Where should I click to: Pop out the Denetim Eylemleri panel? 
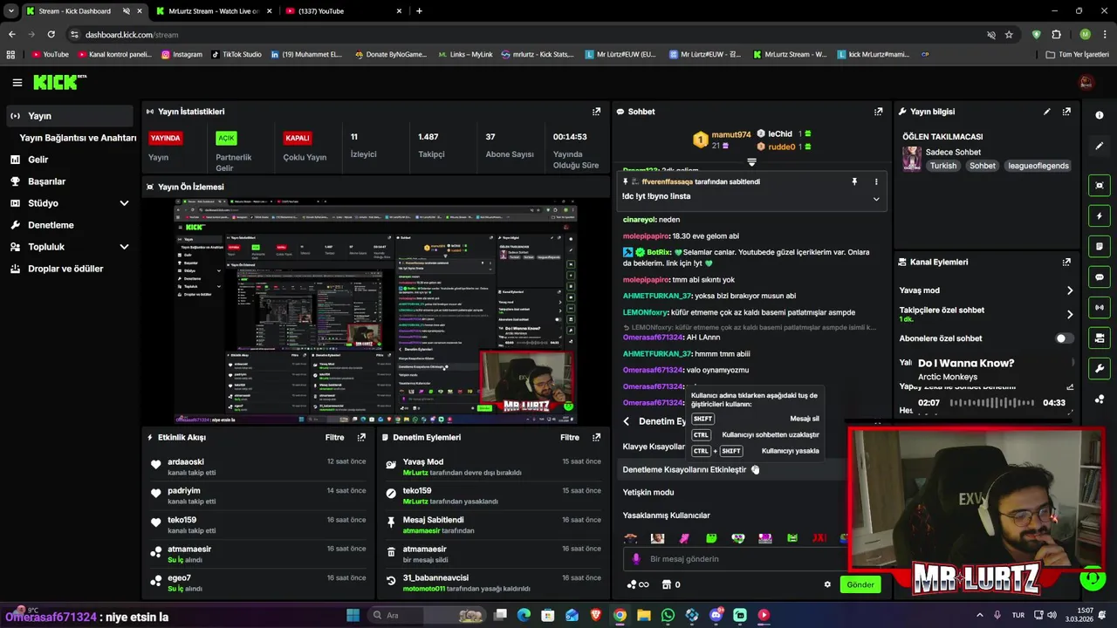click(597, 438)
